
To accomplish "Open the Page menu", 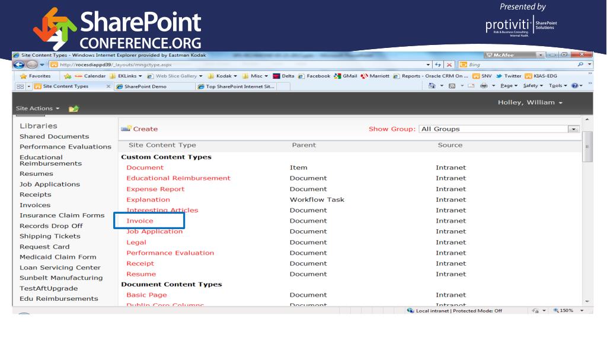I will pyautogui.click(x=509, y=86).
